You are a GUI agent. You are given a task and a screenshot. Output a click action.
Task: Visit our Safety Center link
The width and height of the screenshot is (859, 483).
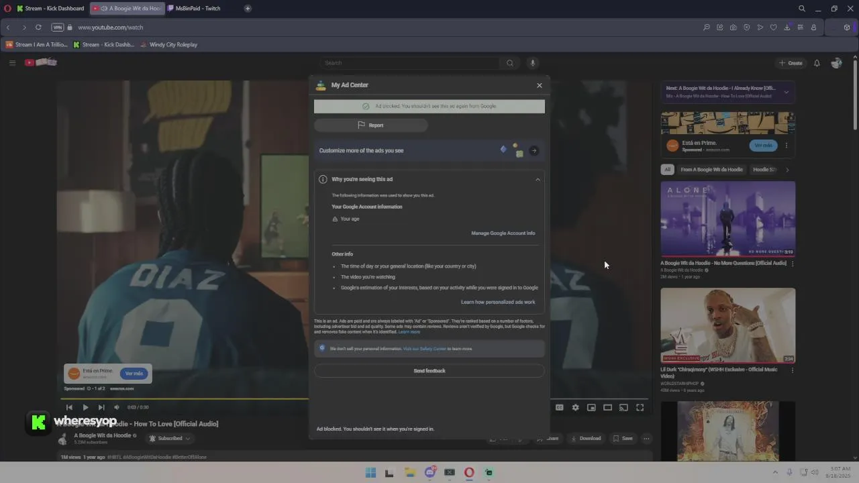click(425, 349)
